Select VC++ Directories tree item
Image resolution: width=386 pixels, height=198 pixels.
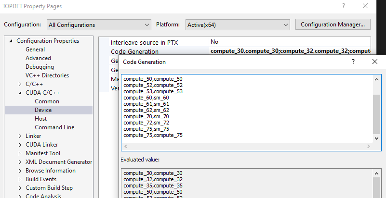[x=47, y=75]
